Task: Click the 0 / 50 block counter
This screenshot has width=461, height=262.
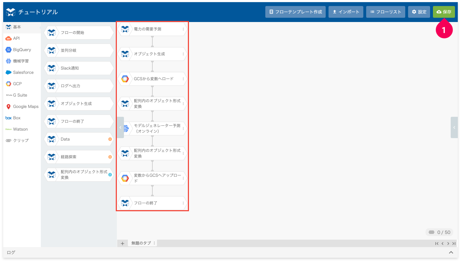Action: [x=439, y=232]
